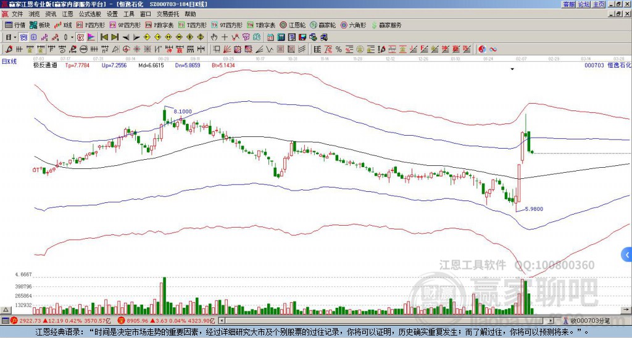Open the 板块 sector view
The image size is (632, 338).
(39, 25)
